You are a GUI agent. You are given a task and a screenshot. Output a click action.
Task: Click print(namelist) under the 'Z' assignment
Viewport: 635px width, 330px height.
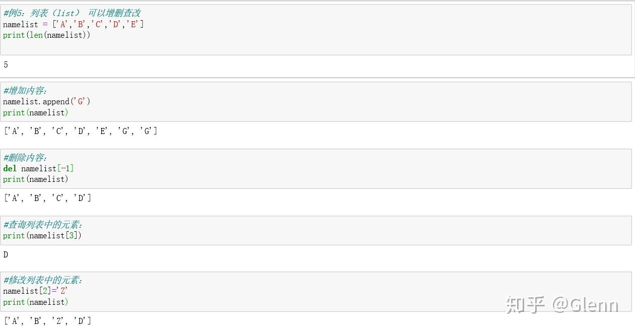click(x=35, y=302)
